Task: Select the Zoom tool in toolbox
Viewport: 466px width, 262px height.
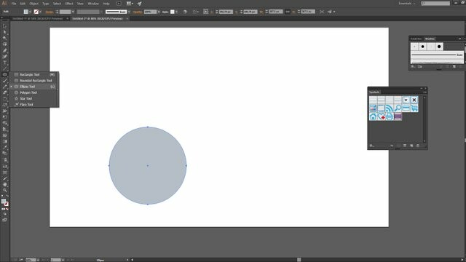Action: coord(5,190)
